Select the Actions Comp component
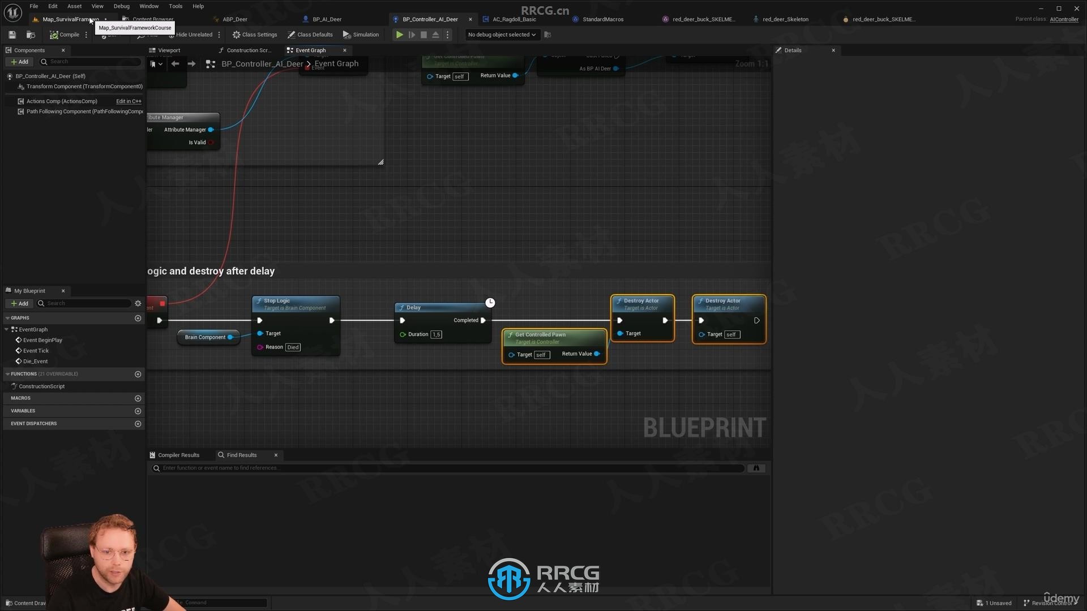 62,101
